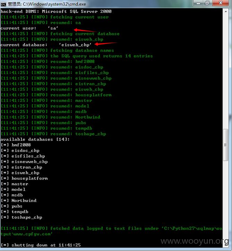
Task: Click the vertical scrollbar thumb
Action: [225, 145]
